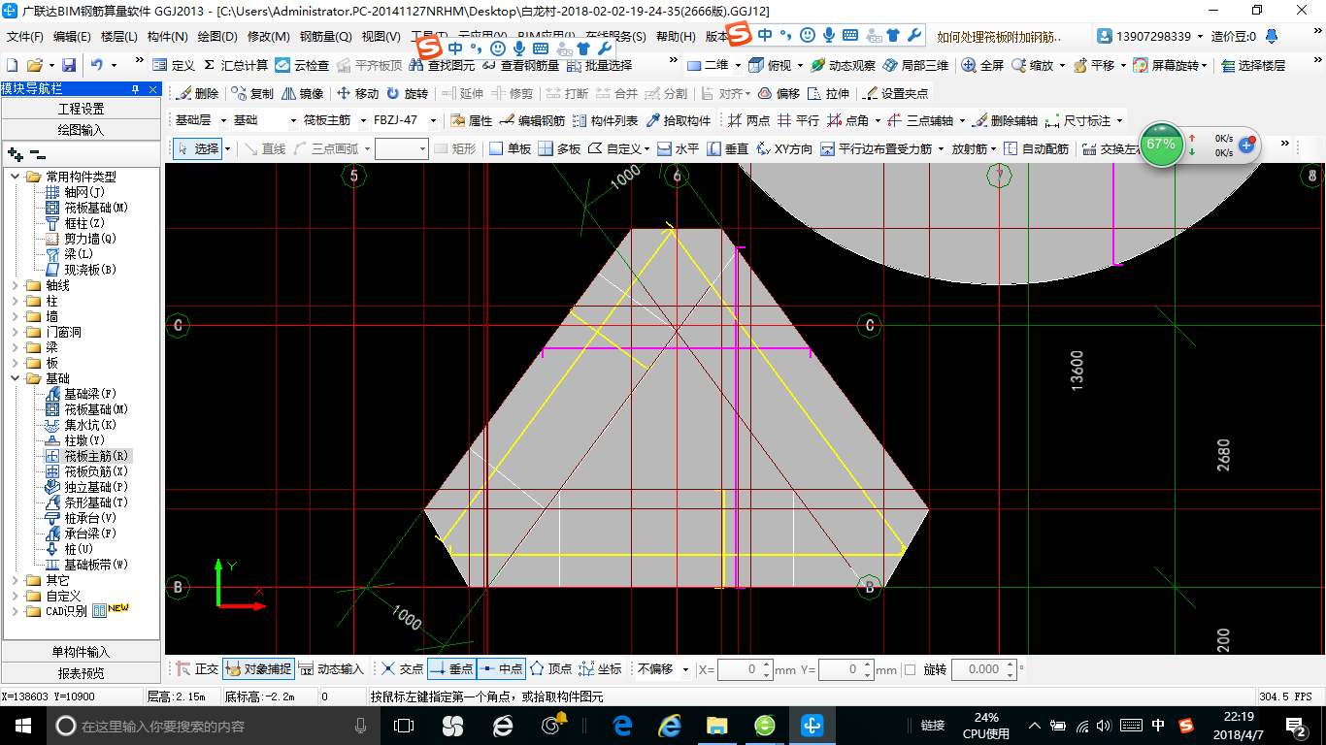Select the 两点 two-point axis tool
Screen dimensions: 1326x745
[x=747, y=121]
